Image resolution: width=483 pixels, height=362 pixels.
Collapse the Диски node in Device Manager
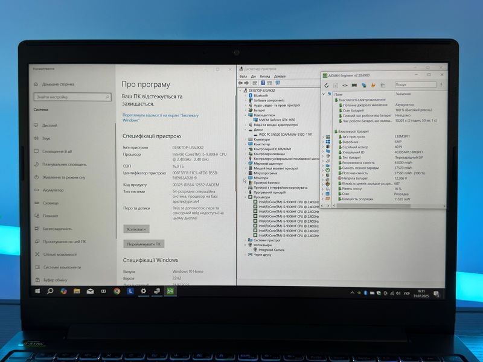246,130
